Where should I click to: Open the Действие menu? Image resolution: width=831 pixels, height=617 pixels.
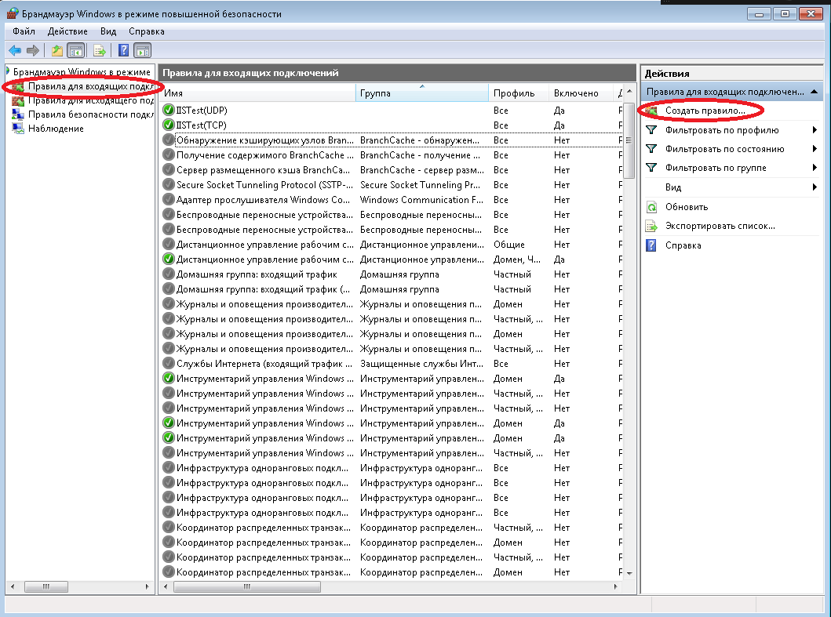[67, 31]
